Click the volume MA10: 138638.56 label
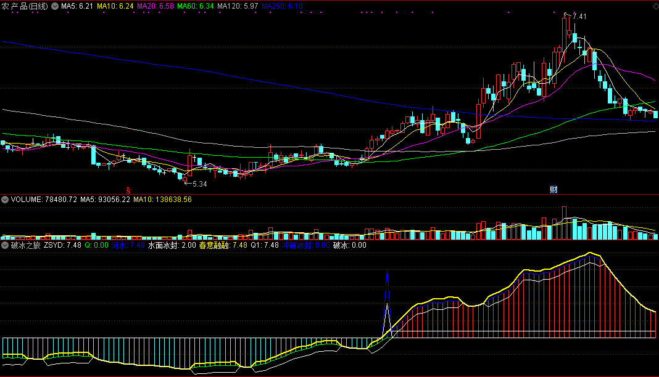Viewport: 659px width, 377px height. (162, 200)
